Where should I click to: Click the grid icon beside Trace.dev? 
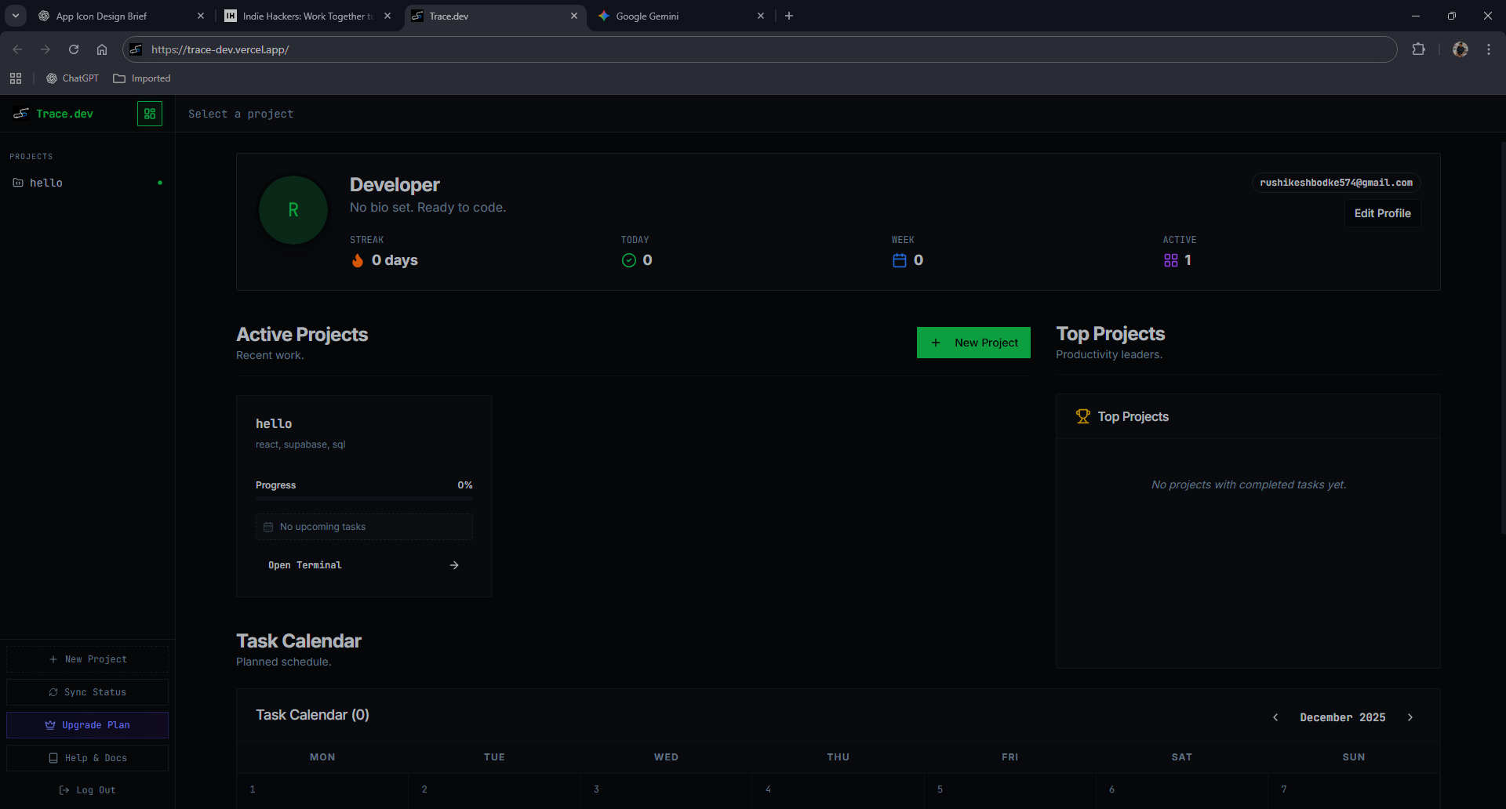click(x=149, y=113)
